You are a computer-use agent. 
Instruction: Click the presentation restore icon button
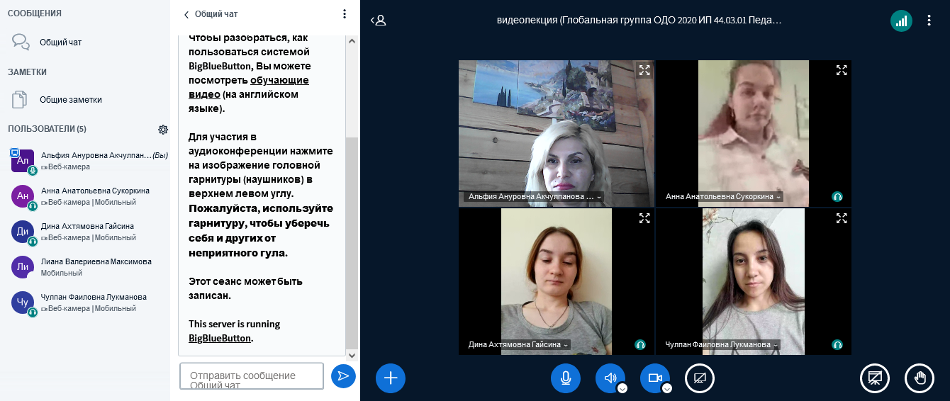875,378
